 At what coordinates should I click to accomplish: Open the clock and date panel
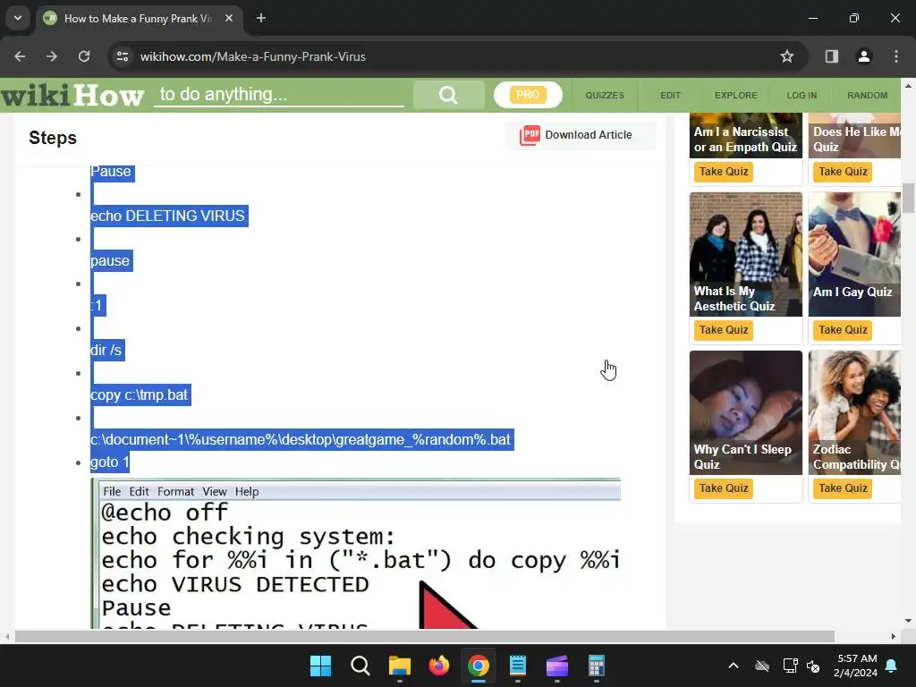856,666
